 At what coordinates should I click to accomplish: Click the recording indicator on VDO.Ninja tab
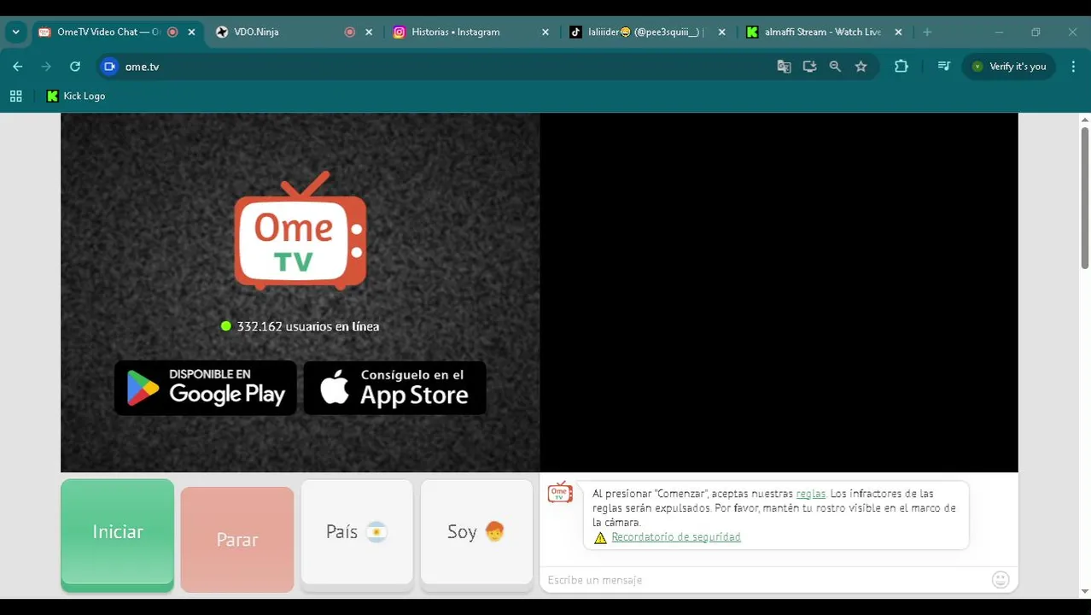[x=349, y=32]
